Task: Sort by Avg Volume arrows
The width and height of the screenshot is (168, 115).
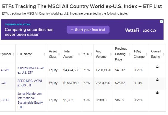Action: 111,54
